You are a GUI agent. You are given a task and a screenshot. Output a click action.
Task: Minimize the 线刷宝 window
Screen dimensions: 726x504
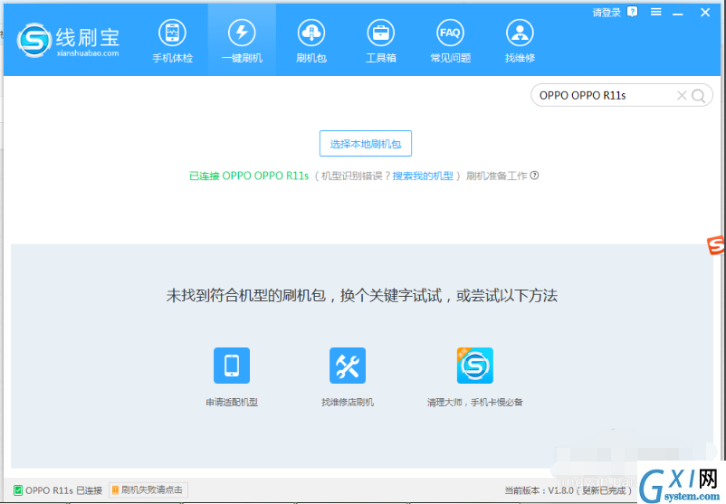click(x=678, y=13)
